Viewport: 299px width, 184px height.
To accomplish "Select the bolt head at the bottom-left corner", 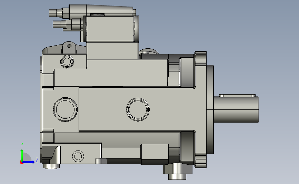I will pyautogui.click(x=51, y=166).
